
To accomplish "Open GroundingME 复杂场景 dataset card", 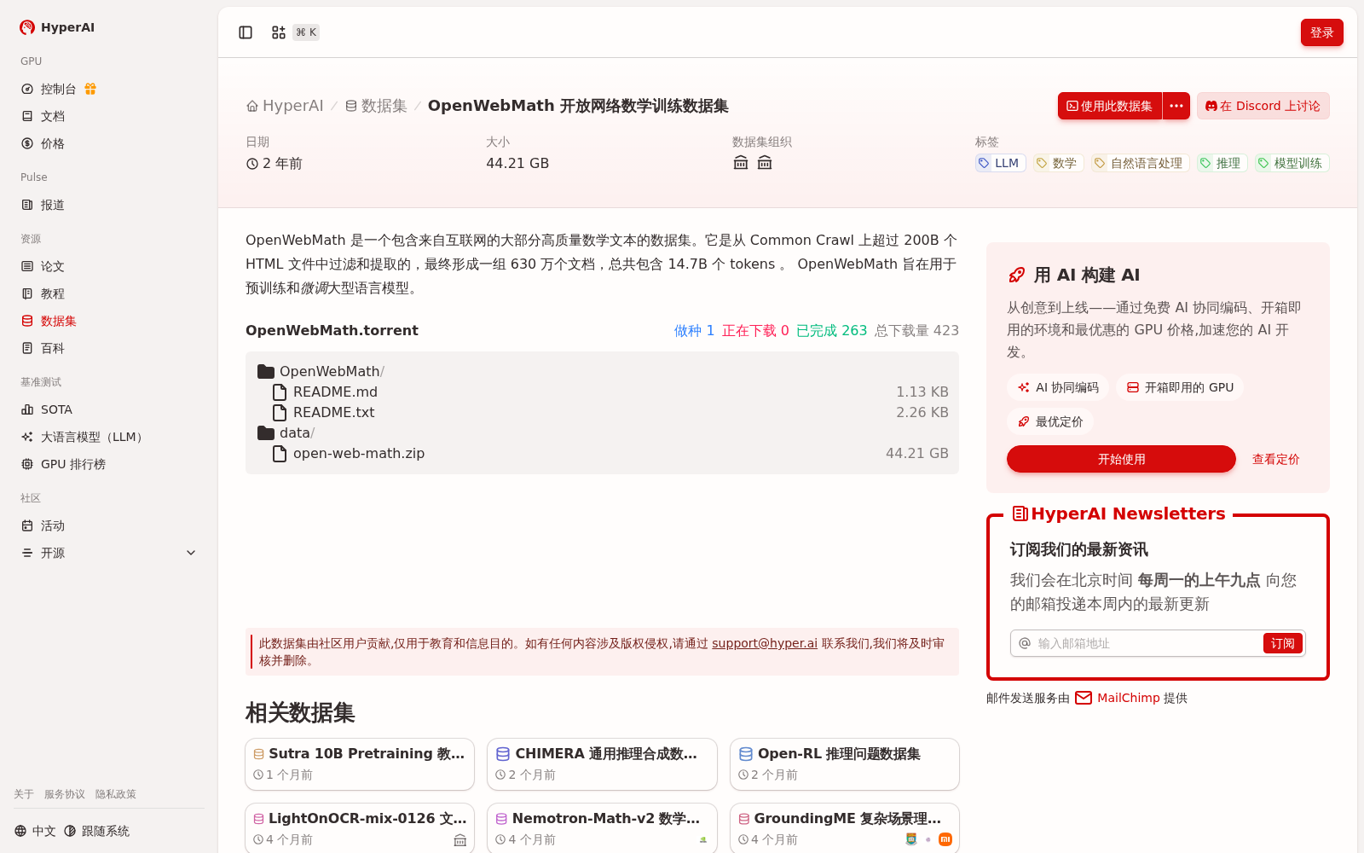I will pos(845,828).
